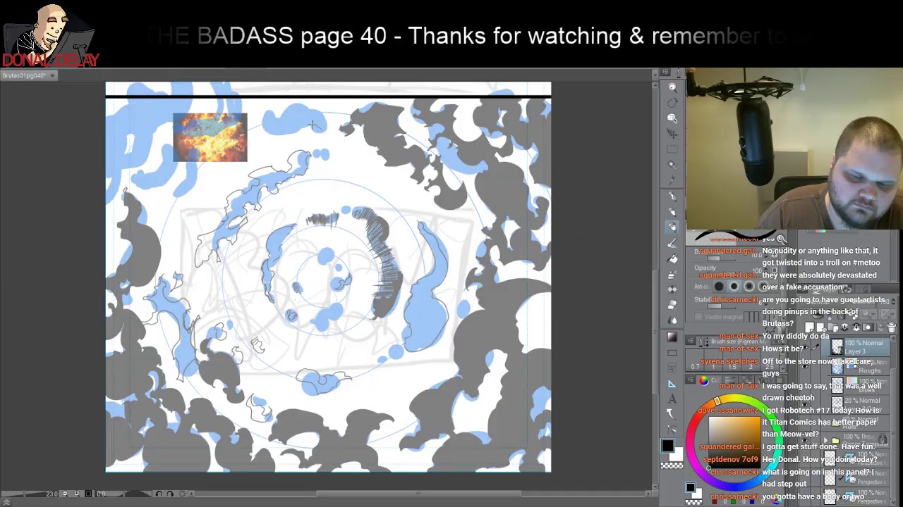Choose the 1.5 brush size preset
The height and width of the screenshot is (507, 903).
pos(732,367)
